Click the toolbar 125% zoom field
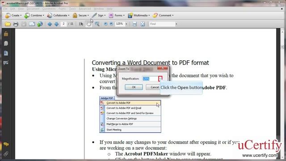The width and height of the screenshot is (286, 161). point(120,24)
